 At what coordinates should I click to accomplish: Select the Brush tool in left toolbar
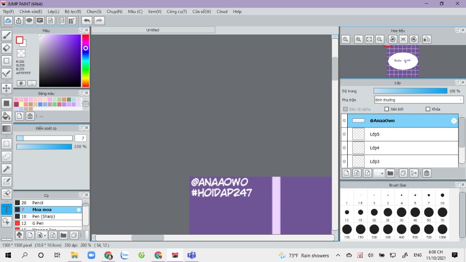coord(6,35)
